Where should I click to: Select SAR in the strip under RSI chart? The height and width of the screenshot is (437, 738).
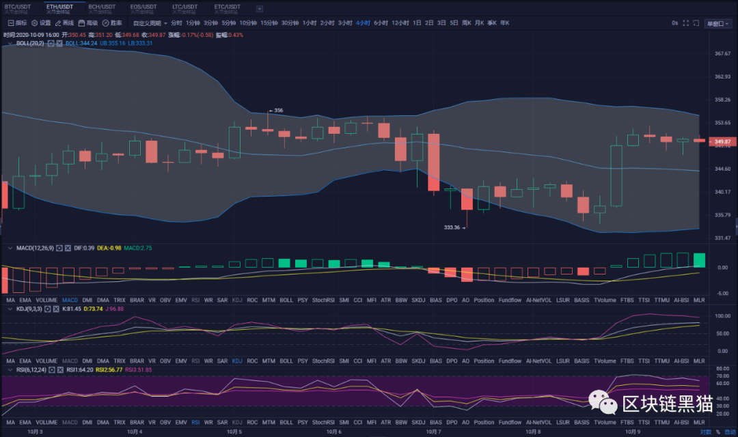coord(222,423)
